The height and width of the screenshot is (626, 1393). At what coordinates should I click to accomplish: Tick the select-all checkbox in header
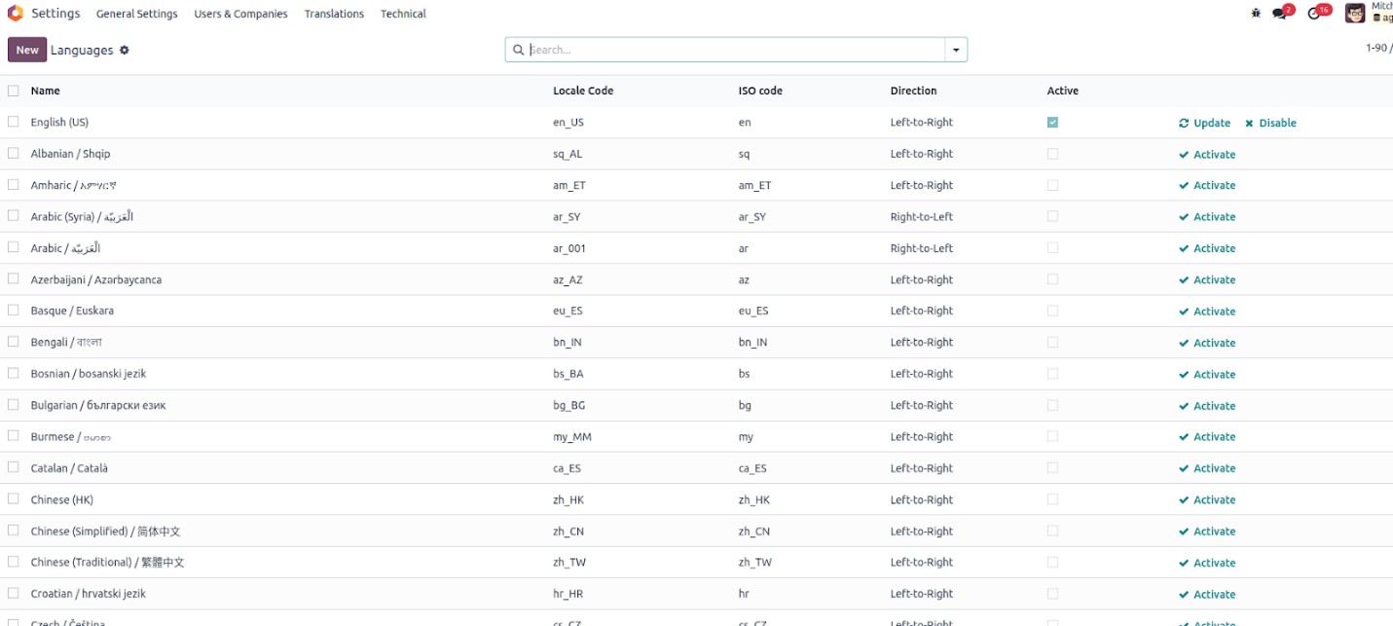click(x=14, y=91)
